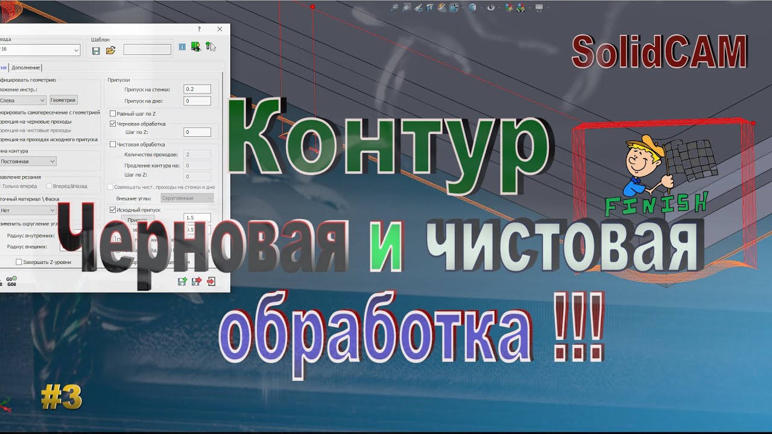This screenshot has height=434, width=772.
Task: Click Apply Scene icon in toolbar
Action: pos(521,7)
